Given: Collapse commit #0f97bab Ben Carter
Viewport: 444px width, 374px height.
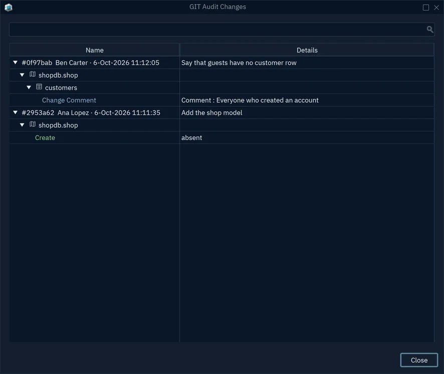Looking at the screenshot, I should coord(16,62).
